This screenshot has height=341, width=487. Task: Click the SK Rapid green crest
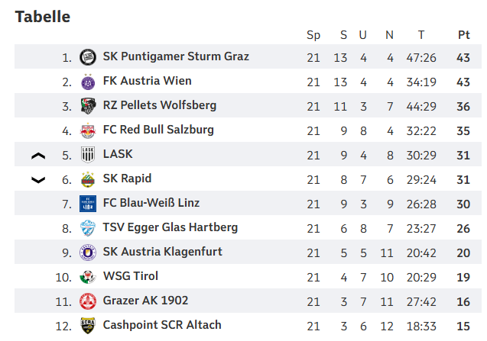88,179
